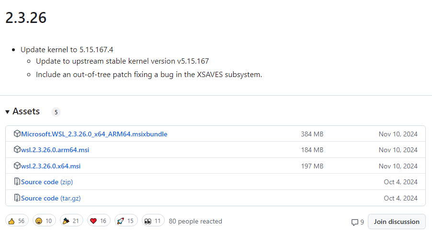This screenshot has height=234, width=432.
Task: Click the Join discussion button
Action: [397, 222]
